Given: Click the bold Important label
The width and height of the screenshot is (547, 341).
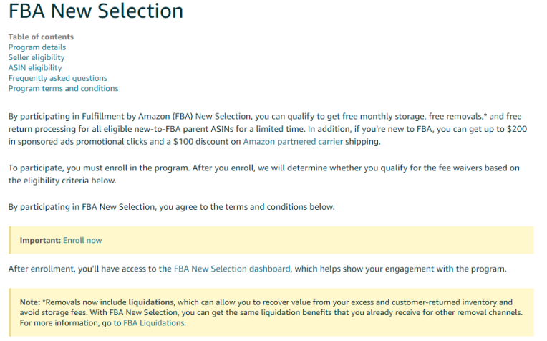Looking at the screenshot, I should click(40, 241).
